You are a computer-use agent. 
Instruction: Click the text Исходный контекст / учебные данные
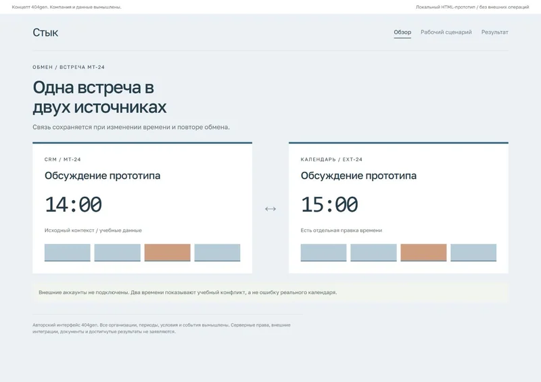[x=93, y=230]
